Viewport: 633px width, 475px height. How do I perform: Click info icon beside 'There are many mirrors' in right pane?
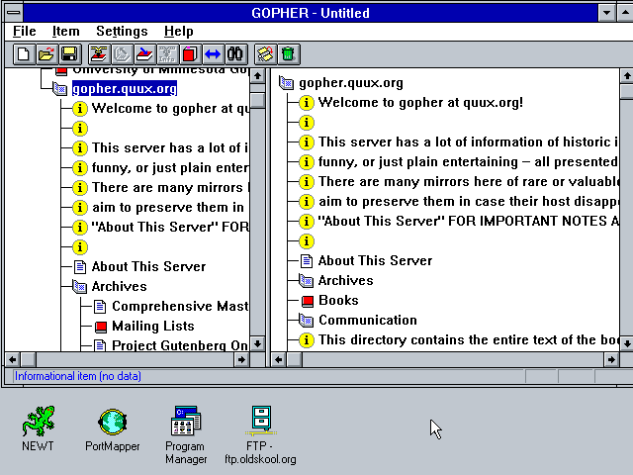click(x=307, y=182)
